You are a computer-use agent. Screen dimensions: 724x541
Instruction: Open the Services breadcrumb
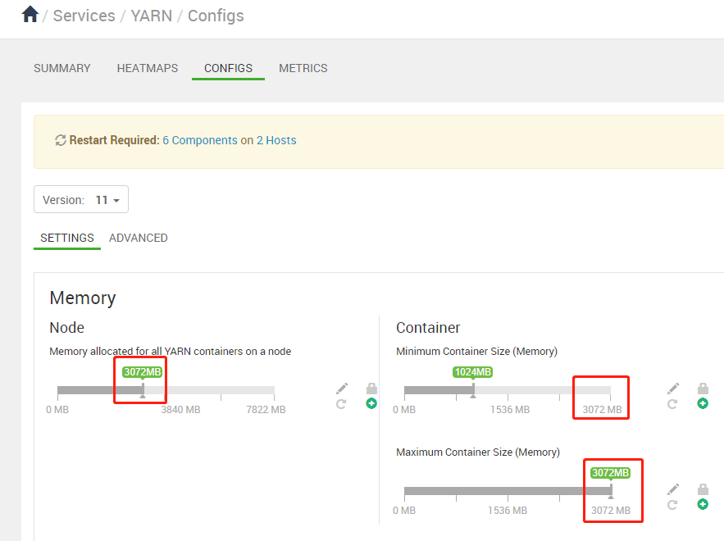(x=84, y=16)
